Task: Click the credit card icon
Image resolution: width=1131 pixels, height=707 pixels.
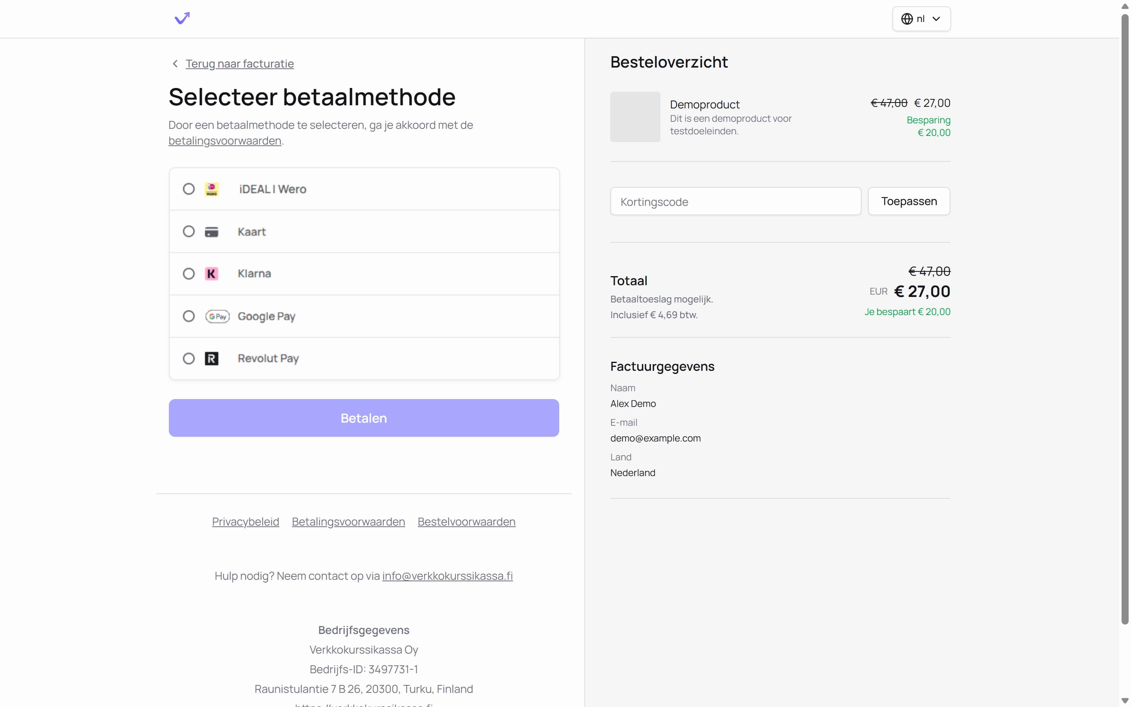Action: [x=212, y=231]
